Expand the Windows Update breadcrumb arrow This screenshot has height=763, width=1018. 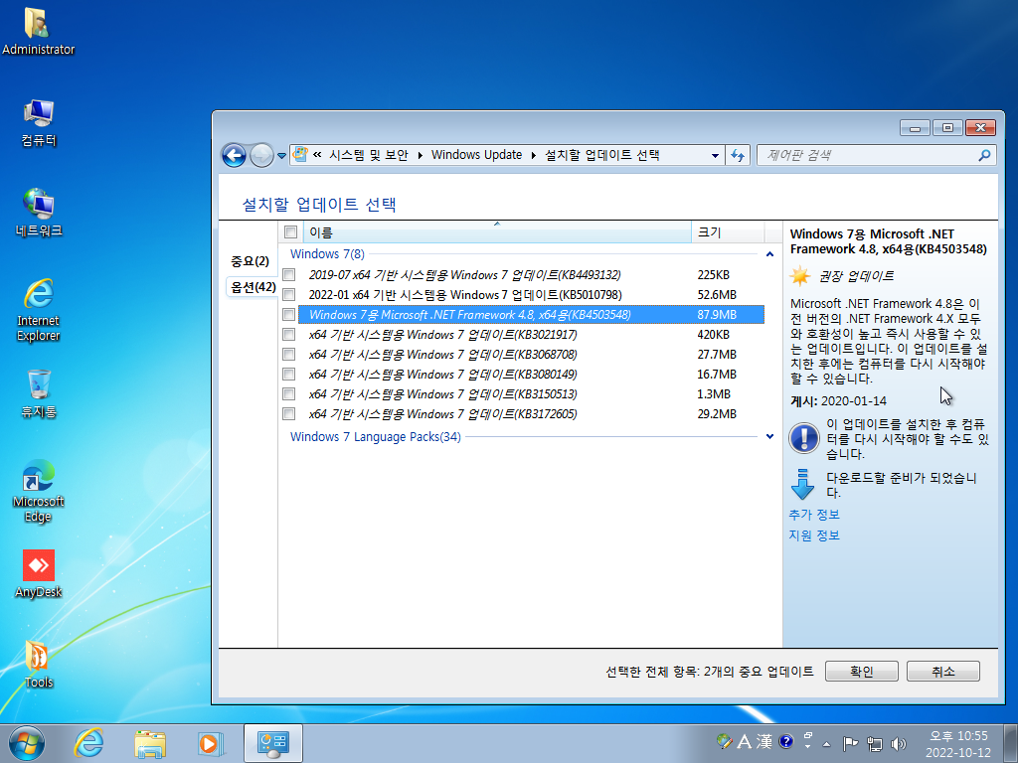[534, 155]
